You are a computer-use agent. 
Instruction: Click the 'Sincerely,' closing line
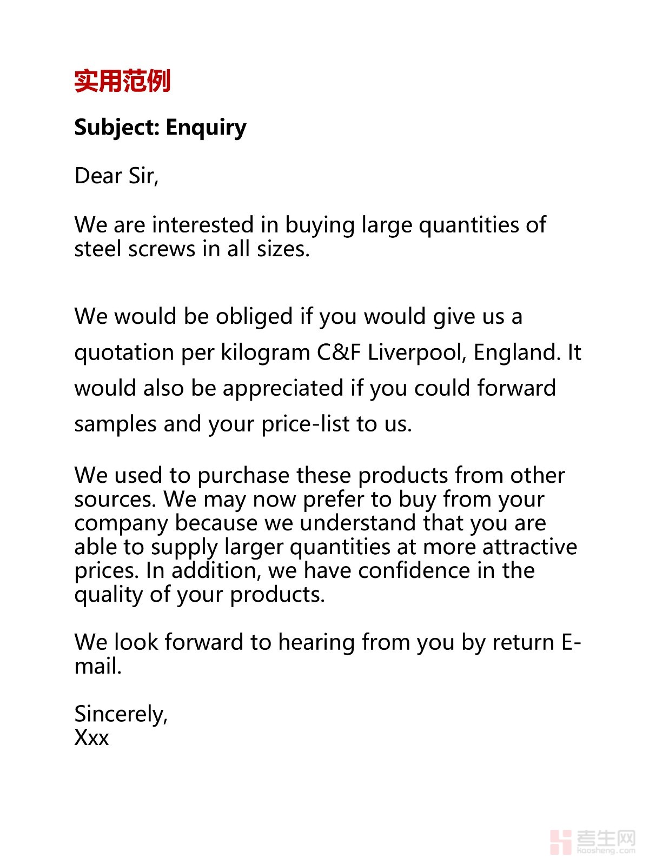121,714
